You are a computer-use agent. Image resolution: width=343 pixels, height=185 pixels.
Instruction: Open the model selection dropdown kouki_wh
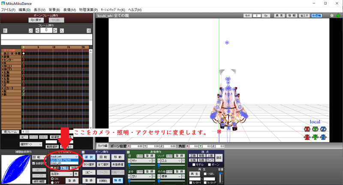64,157
